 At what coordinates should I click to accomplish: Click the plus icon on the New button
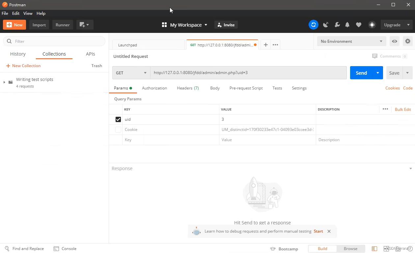tap(9, 25)
